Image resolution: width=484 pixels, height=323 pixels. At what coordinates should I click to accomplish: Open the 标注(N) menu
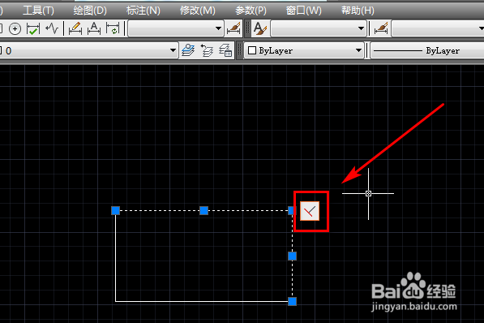point(143,11)
